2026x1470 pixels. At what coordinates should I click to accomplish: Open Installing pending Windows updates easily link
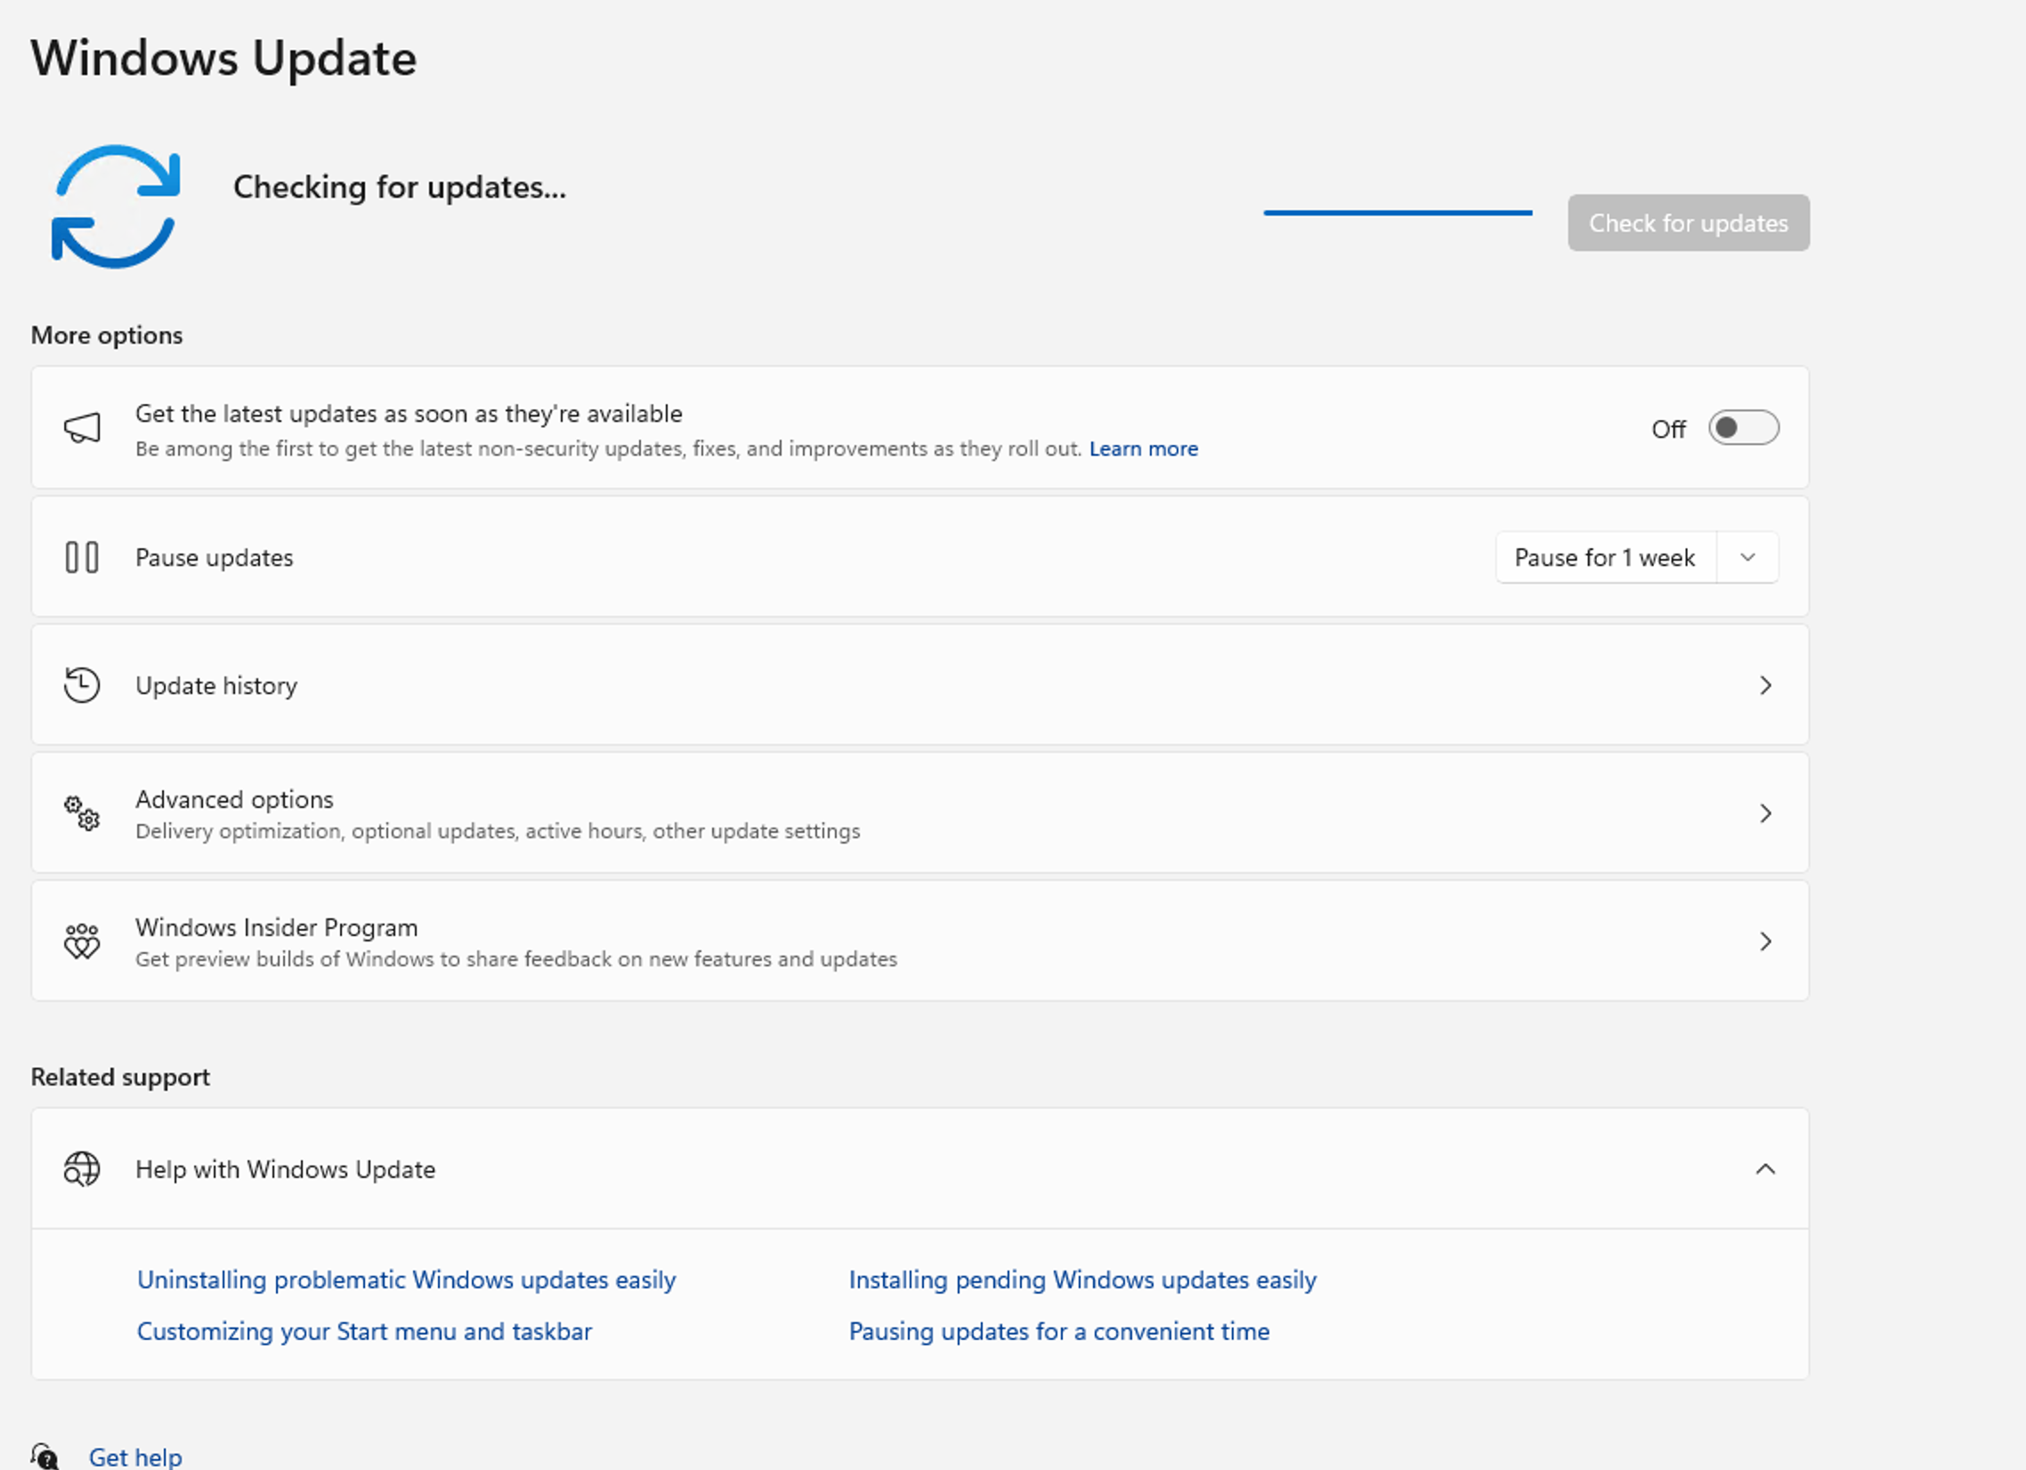tap(1082, 1280)
